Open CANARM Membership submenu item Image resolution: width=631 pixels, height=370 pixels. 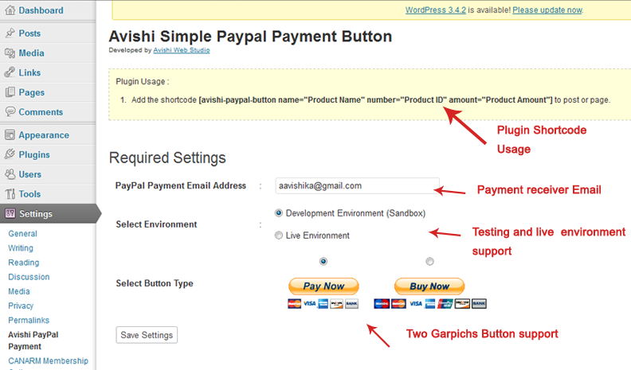tap(49, 360)
